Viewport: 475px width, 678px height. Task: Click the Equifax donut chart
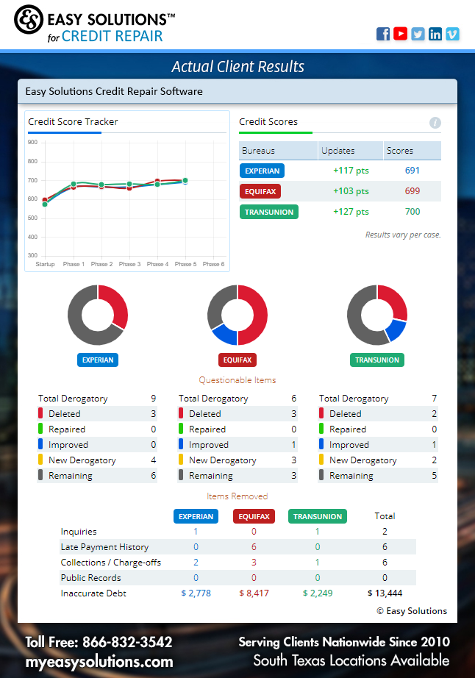(238, 315)
